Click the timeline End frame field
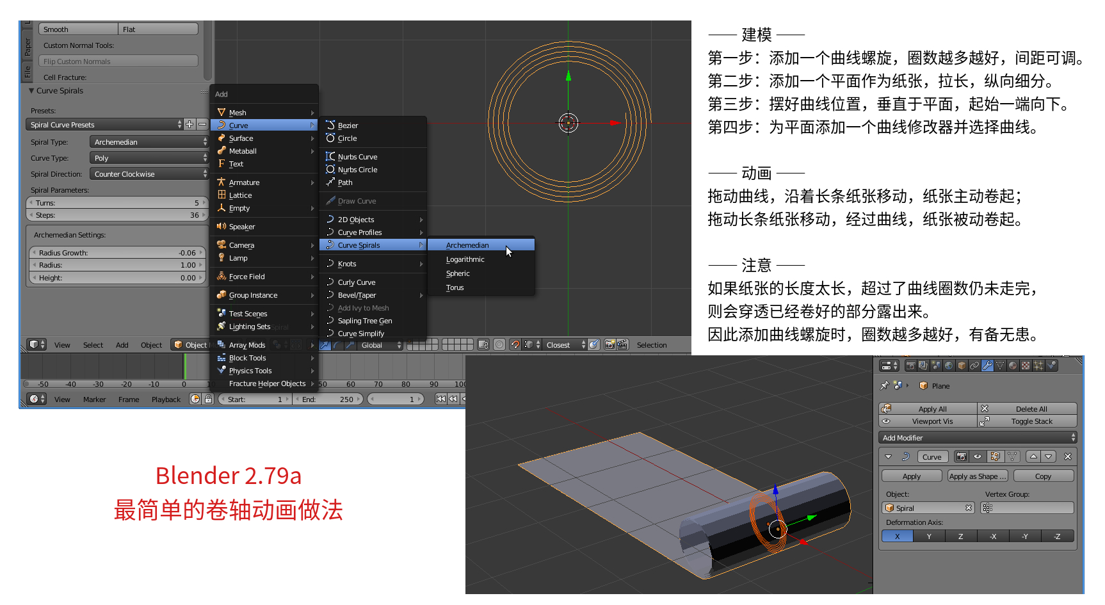 [328, 399]
